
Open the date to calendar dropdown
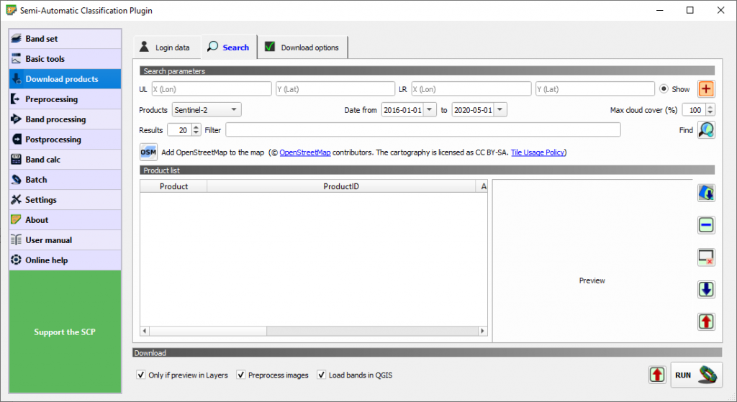pos(499,109)
